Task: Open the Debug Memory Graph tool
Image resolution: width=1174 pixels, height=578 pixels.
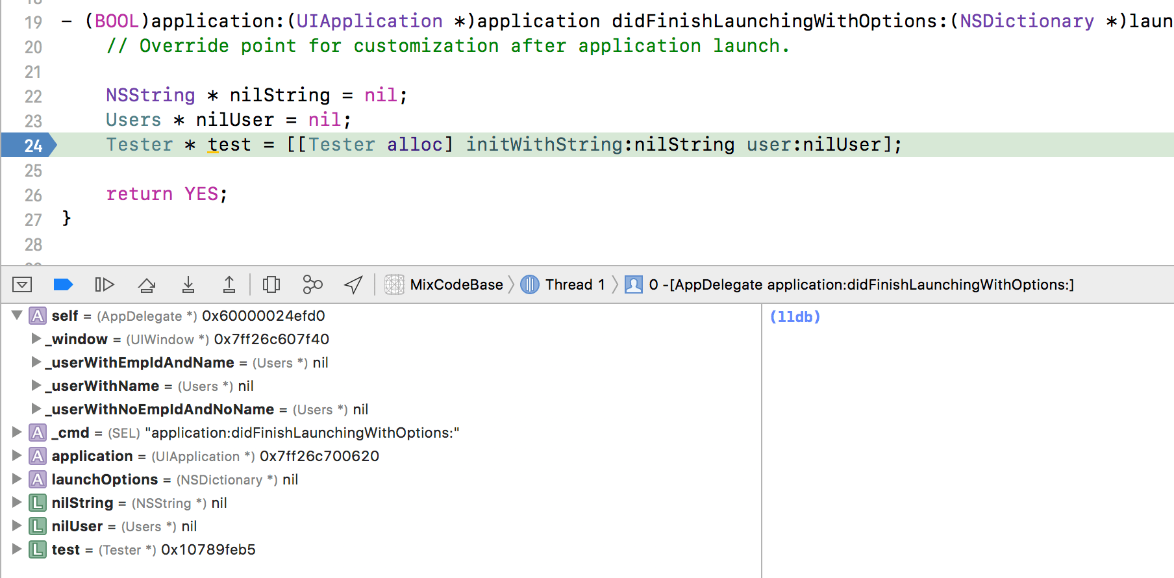Action: pos(312,284)
